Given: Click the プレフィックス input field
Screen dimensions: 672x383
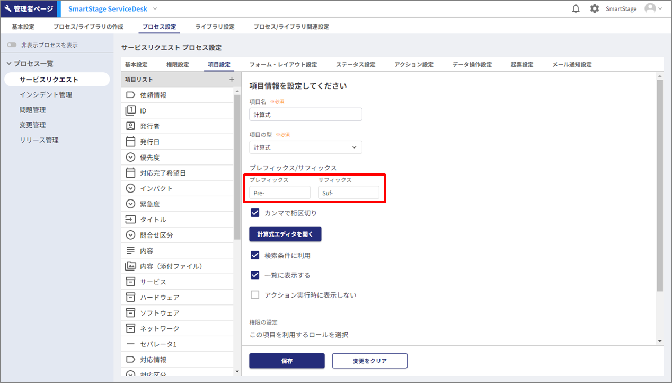Looking at the screenshot, I should click(x=280, y=193).
